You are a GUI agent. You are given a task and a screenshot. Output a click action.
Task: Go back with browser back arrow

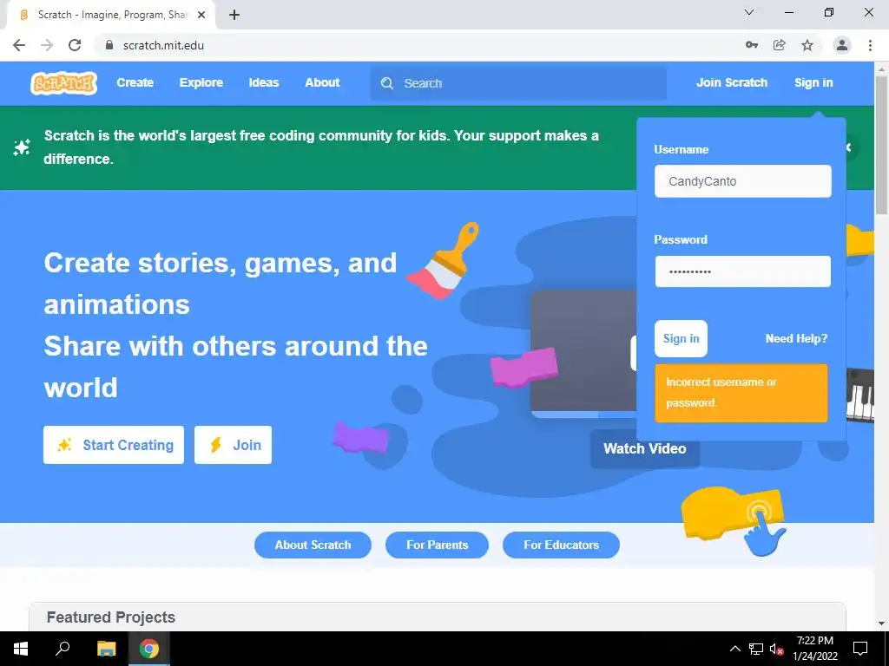coord(19,45)
